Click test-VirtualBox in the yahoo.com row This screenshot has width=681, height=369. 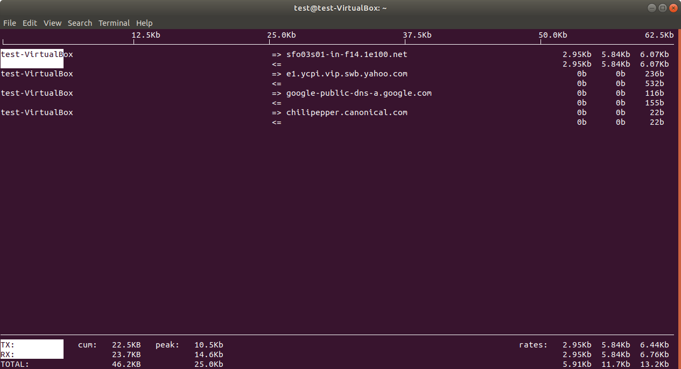pos(37,74)
